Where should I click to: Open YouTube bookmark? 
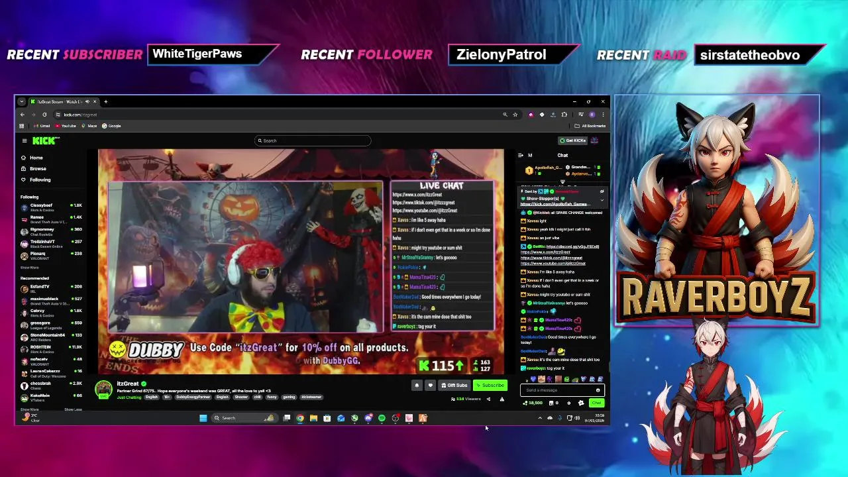tap(66, 126)
